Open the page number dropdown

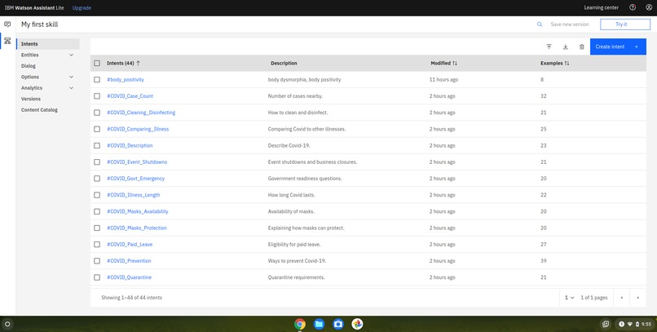pyautogui.click(x=569, y=298)
